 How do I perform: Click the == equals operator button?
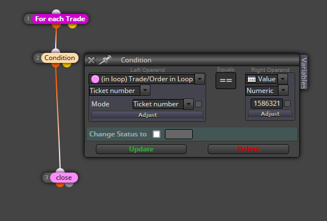pyautogui.click(x=226, y=81)
